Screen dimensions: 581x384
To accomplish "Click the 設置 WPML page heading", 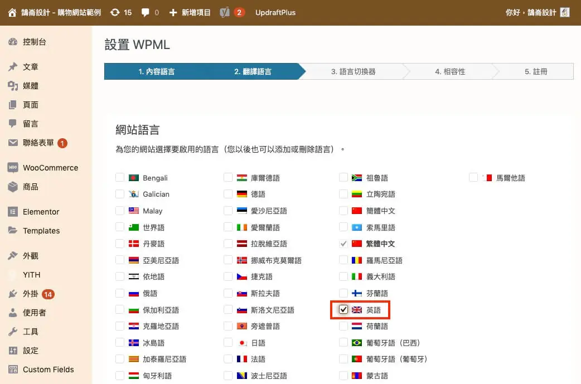I will click(x=137, y=45).
